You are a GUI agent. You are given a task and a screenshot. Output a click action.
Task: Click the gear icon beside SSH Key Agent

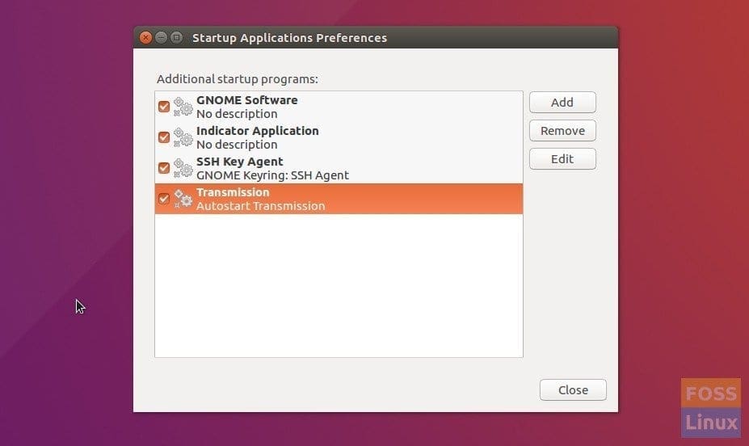click(x=183, y=168)
